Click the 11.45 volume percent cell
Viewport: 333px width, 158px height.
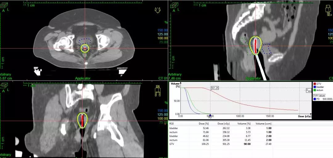(x=248, y=140)
